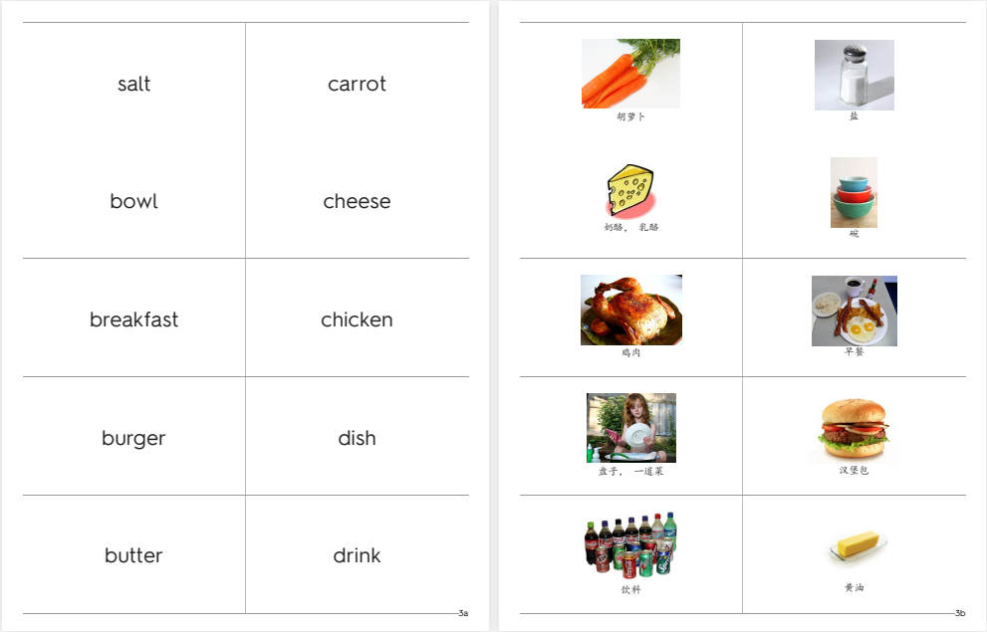
Task: Click the salt shaker image
Action: pos(855,75)
